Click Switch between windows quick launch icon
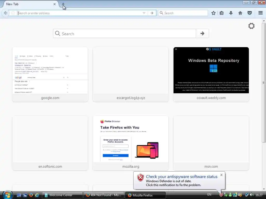The width and height of the screenshot is (266, 199). (25, 195)
